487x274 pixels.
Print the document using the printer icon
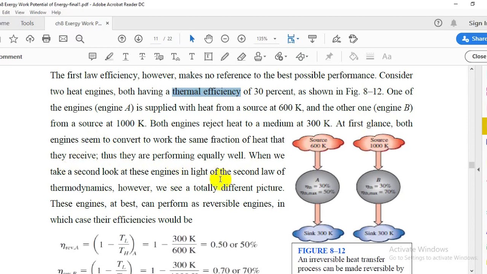(x=46, y=39)
